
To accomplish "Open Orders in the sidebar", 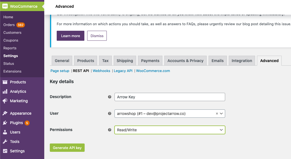I will coord(9,25).
